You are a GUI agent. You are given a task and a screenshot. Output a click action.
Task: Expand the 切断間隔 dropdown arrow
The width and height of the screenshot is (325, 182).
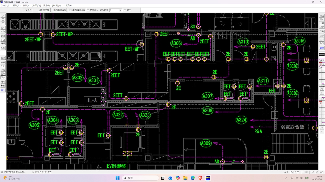click(121, 10)
